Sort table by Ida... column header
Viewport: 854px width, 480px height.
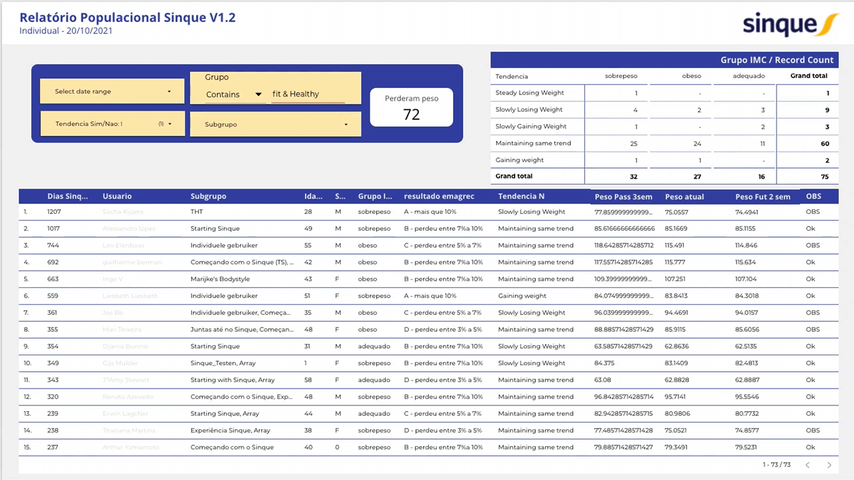tap(313, 196)
